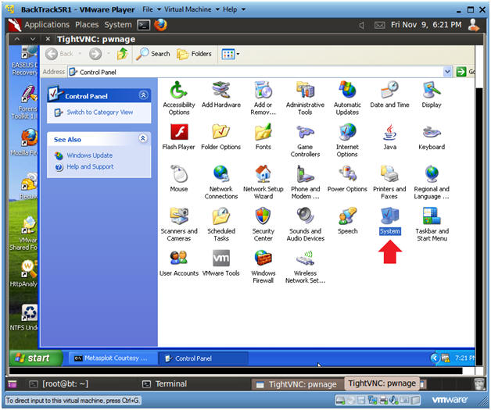This screenshot has height=410, width=491.
Task: Click the volume icon in top panel
Action: 361,25
